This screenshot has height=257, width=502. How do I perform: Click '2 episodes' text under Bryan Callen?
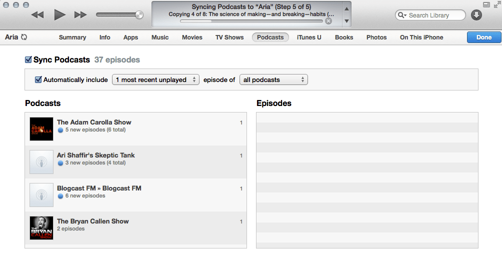pos(71,229)
